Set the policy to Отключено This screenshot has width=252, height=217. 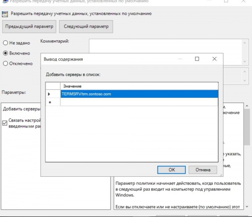(x=5, y=64)
